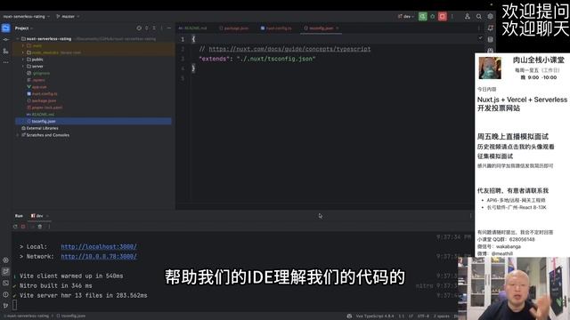Open the Run tool window sidebar icon
Screen dimensions: 570x320
(x=6, y=271)
